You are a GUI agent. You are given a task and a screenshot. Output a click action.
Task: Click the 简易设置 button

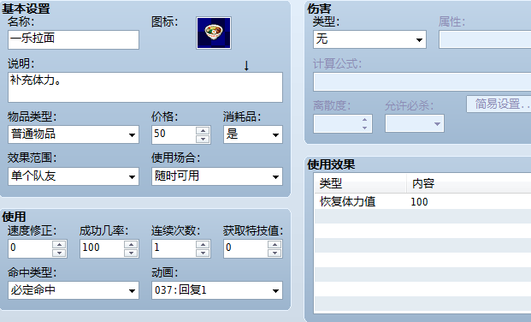499,104
